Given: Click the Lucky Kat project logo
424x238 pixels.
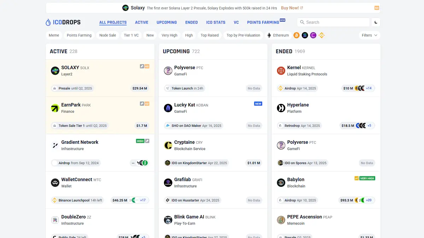Looking at the screenshot, I should pos(168,108).
